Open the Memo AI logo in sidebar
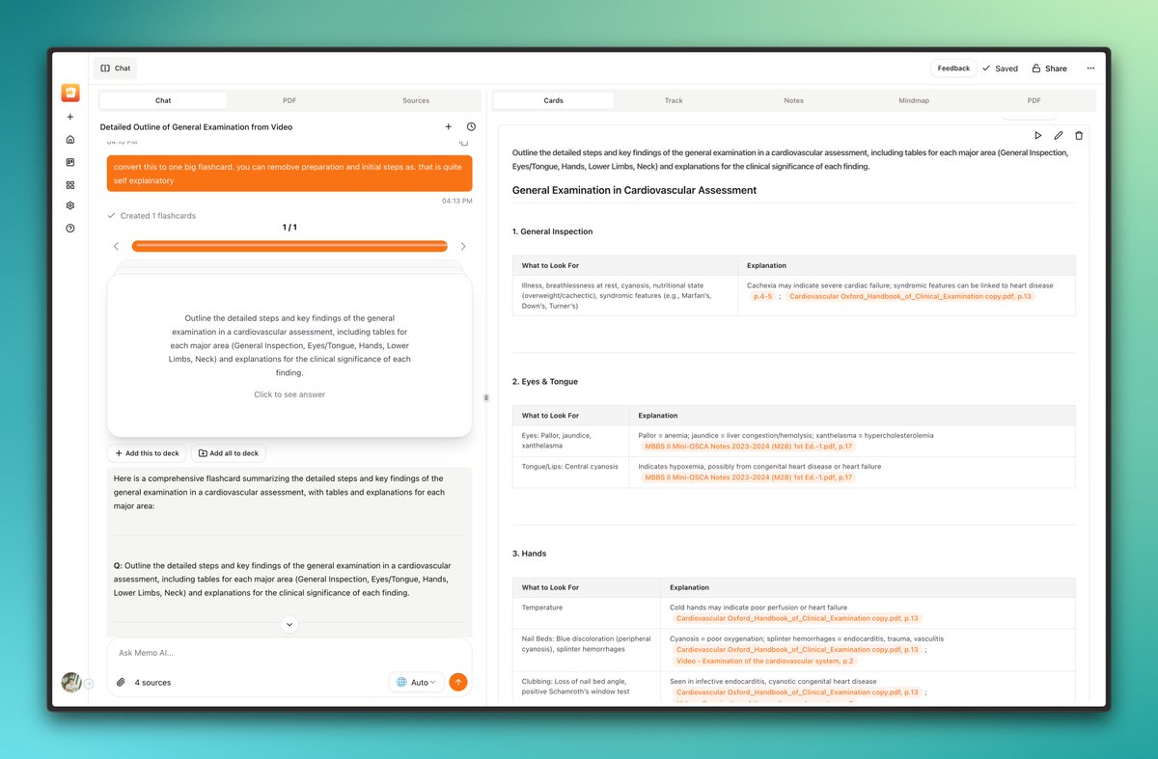1158x759 pixels. [70, 93]
